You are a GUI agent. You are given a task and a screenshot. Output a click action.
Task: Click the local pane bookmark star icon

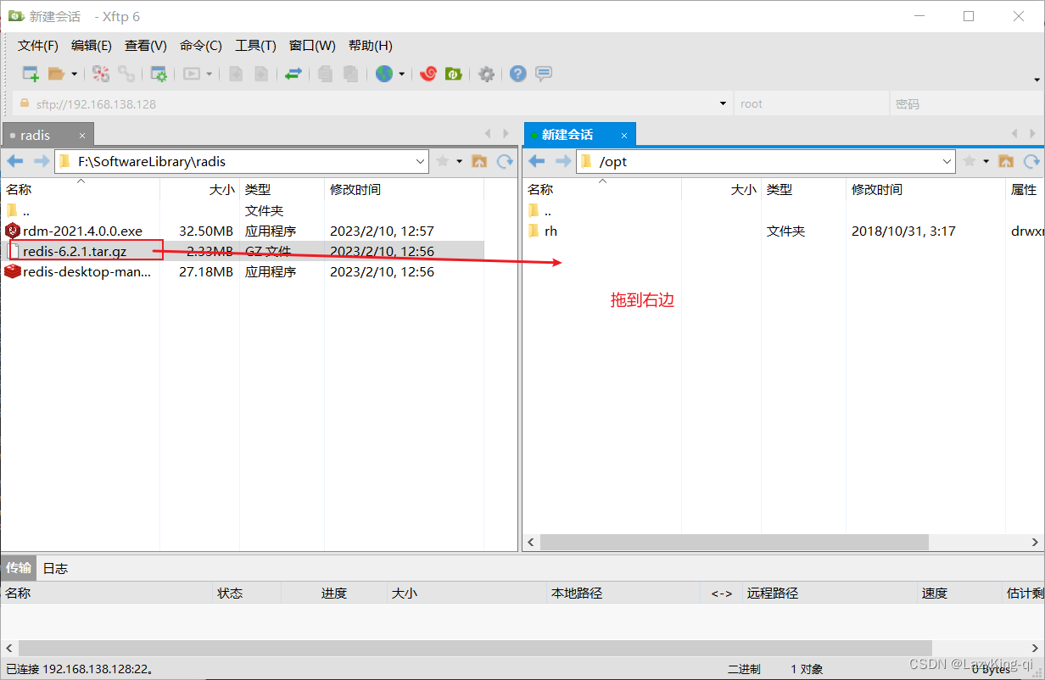click(442, 161)
